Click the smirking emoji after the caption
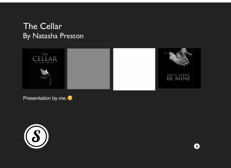The width and height of the screenshot is (231, 168). point(70,98)
